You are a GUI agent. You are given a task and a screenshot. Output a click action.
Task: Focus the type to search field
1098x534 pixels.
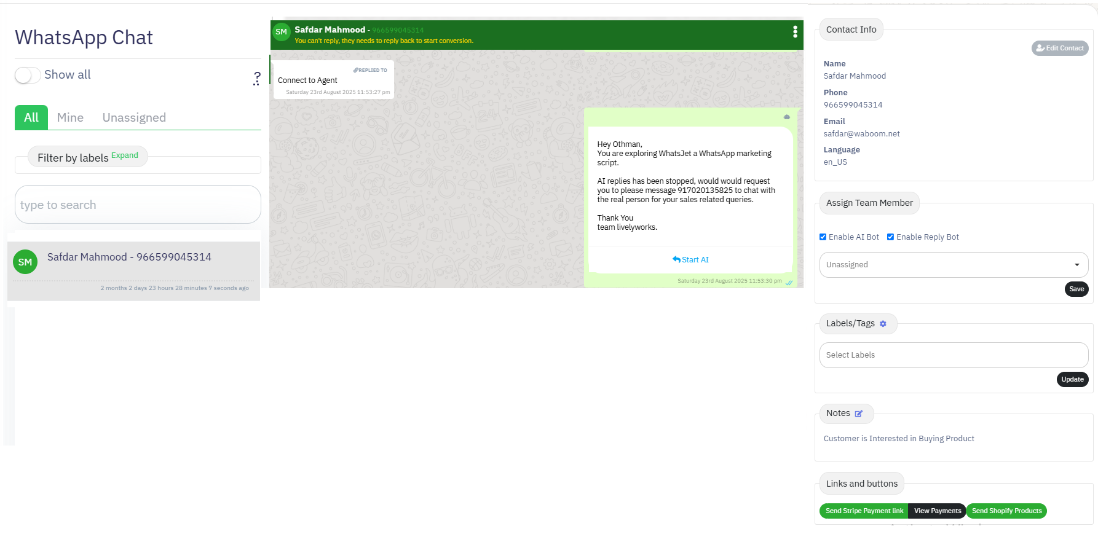coord(138,205)
